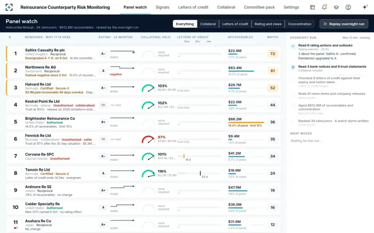The image size is (374, 233).
Task: Open the Letters of credit tab
Action: click(193, 7)
